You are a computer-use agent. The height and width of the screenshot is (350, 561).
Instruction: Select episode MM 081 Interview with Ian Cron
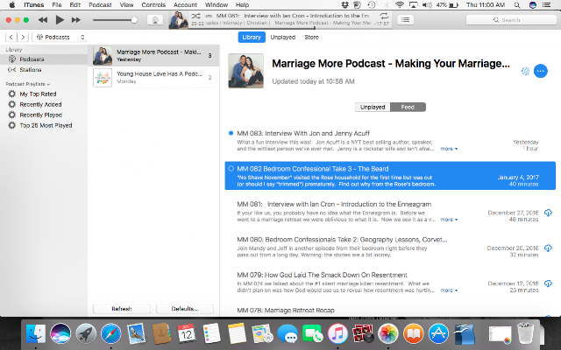pyautogui.click(x=390, y=212)
